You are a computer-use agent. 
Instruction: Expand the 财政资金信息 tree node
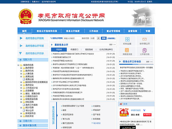coord(21,99)
